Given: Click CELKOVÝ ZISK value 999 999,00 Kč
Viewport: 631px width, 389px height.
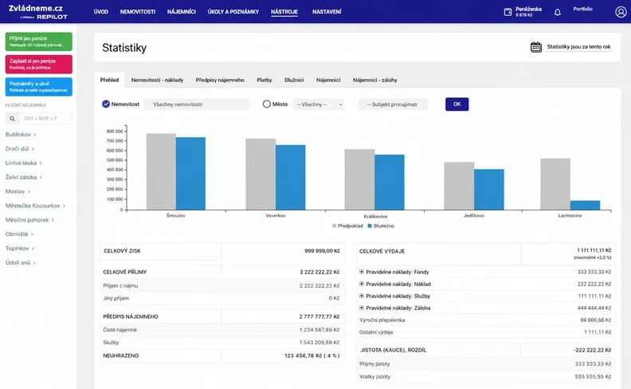Looking at the screenshot, I should coord(322,251).
